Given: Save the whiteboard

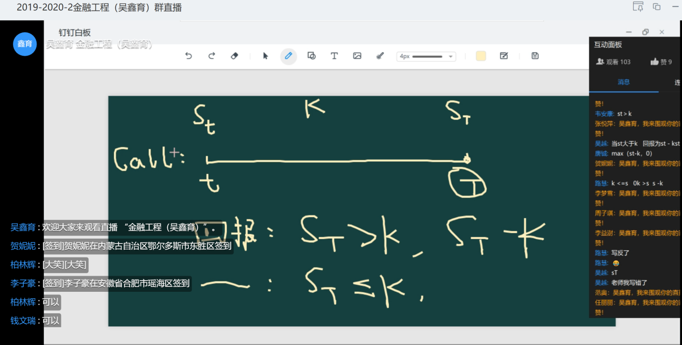Looking at the screenshot, I should click(x=535, y=56).
